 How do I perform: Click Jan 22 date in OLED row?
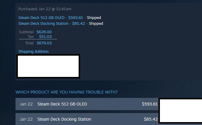(x=26, y=104)
